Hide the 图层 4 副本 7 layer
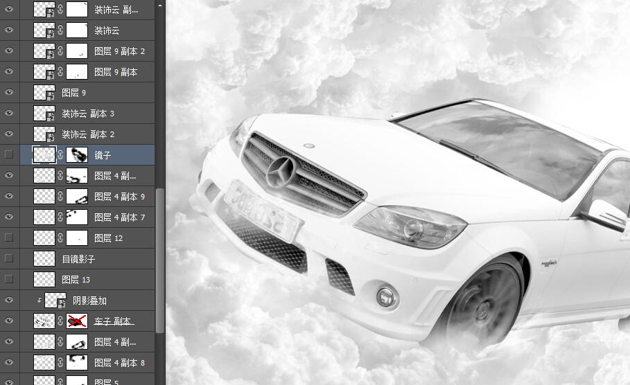The width and height of the screenshot is (630, 385). [9, 217]
